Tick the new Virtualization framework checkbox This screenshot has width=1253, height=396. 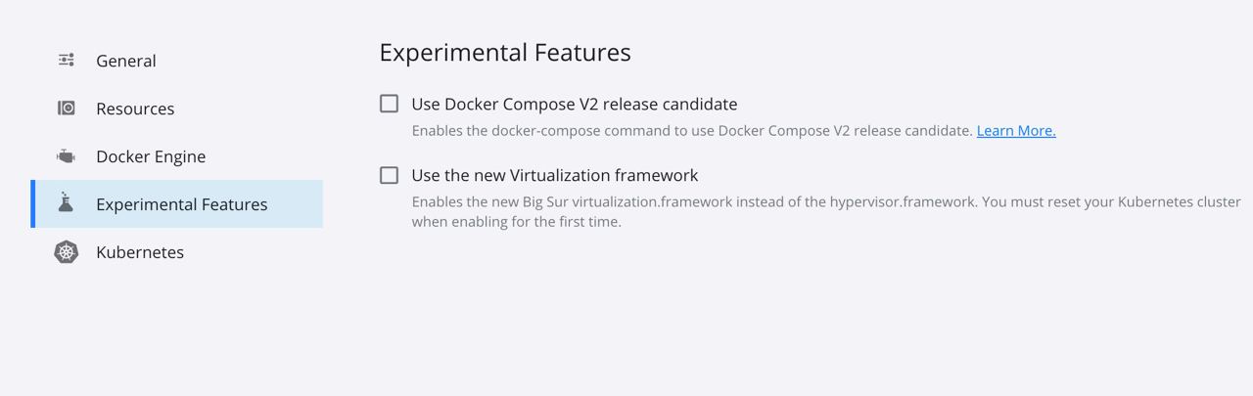pyautogui.click(x=390, y=175)
